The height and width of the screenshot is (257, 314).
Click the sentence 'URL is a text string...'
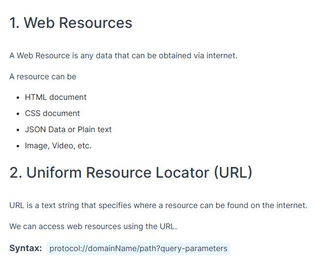(x=158, y=206)
